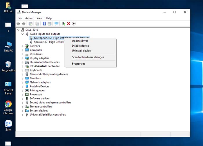Open the View menu

[x=39, y=18]
